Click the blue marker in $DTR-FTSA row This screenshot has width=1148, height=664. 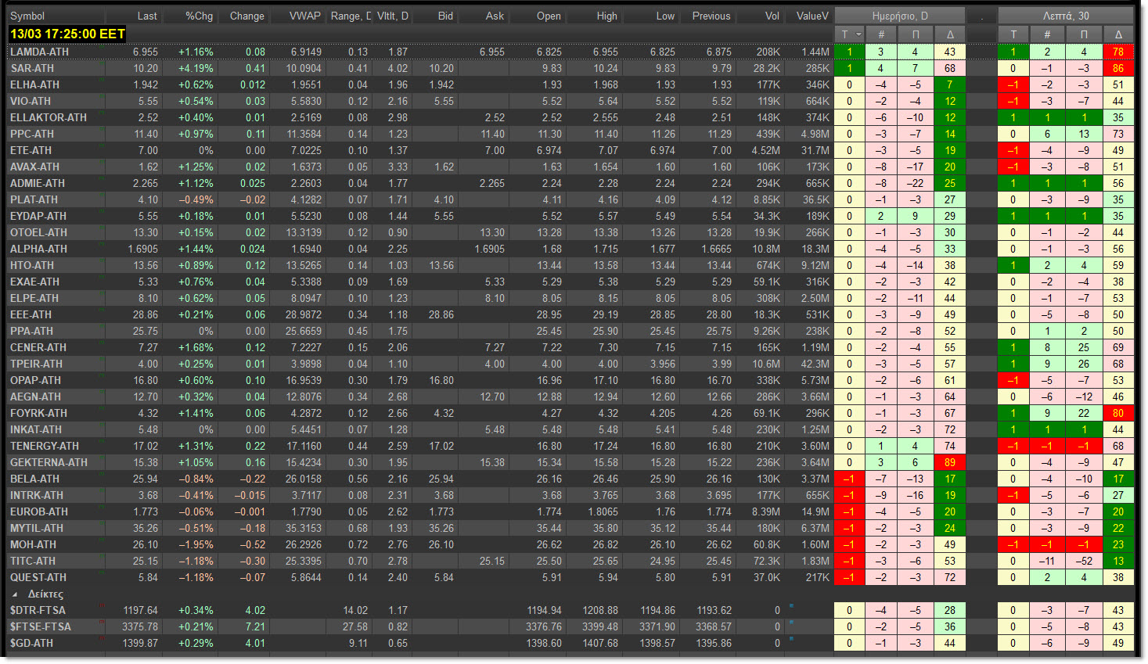click(792, 606)
